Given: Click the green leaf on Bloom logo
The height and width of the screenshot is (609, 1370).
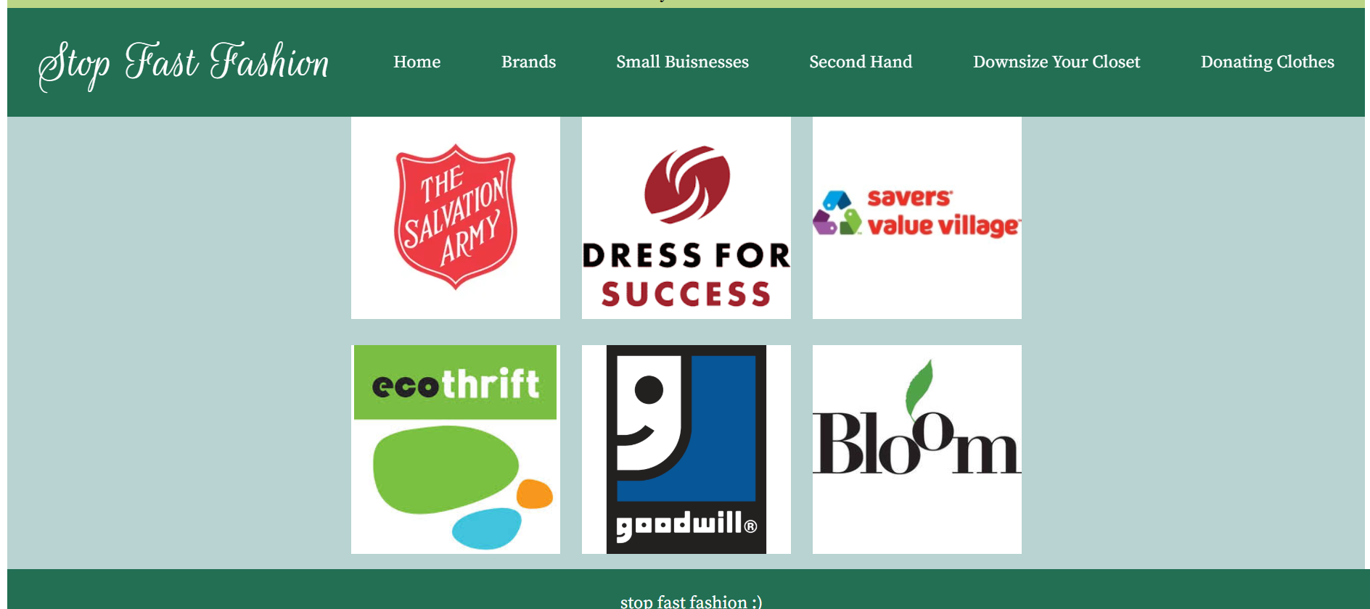Looking at the screenshot, I should [x=919, y=384].
